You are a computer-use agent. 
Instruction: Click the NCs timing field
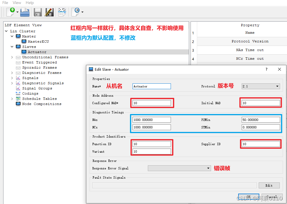point(152,127)
